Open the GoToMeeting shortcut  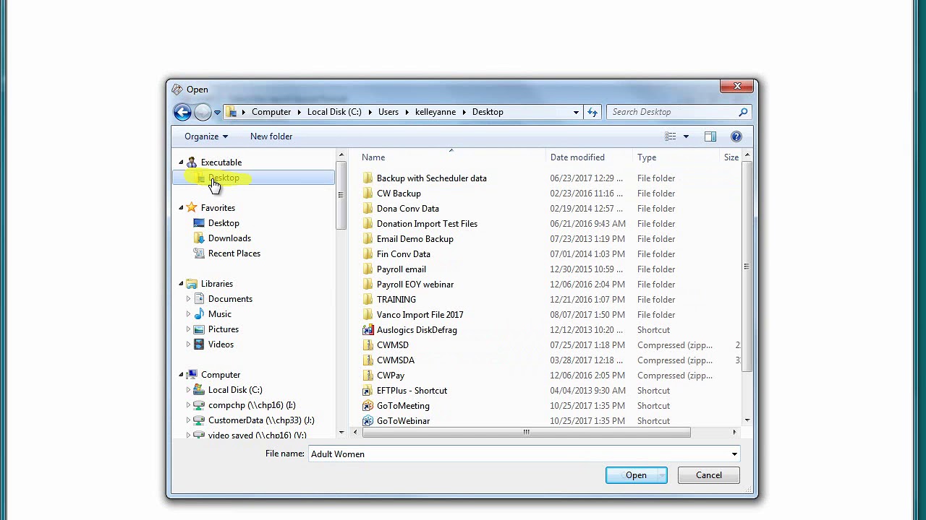403,405
